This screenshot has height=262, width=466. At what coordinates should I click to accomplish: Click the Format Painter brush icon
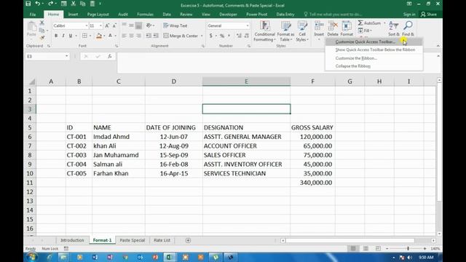tap(42, 38)
